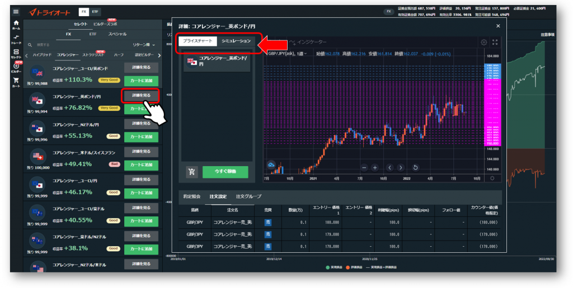Click the トライオート logo

coord(50,12)
